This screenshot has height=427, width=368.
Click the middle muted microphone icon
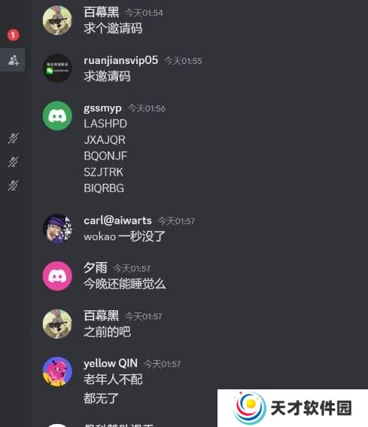click(13, 162)
